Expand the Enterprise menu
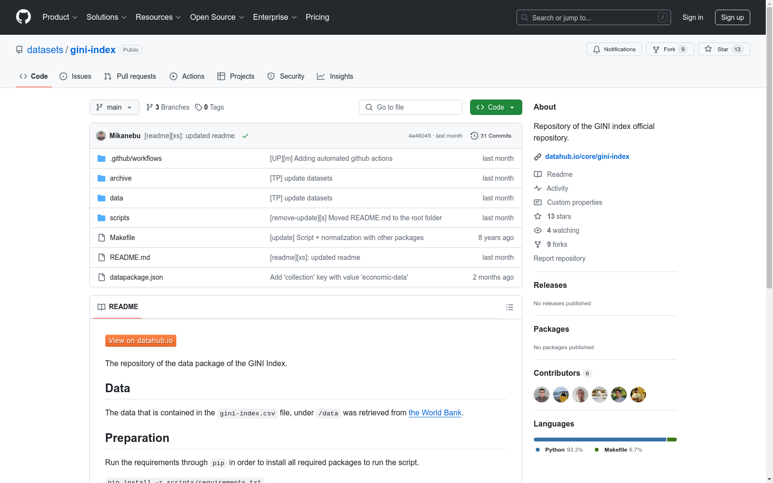The width and height of the screenshot is (773, 483). [275, 17]
